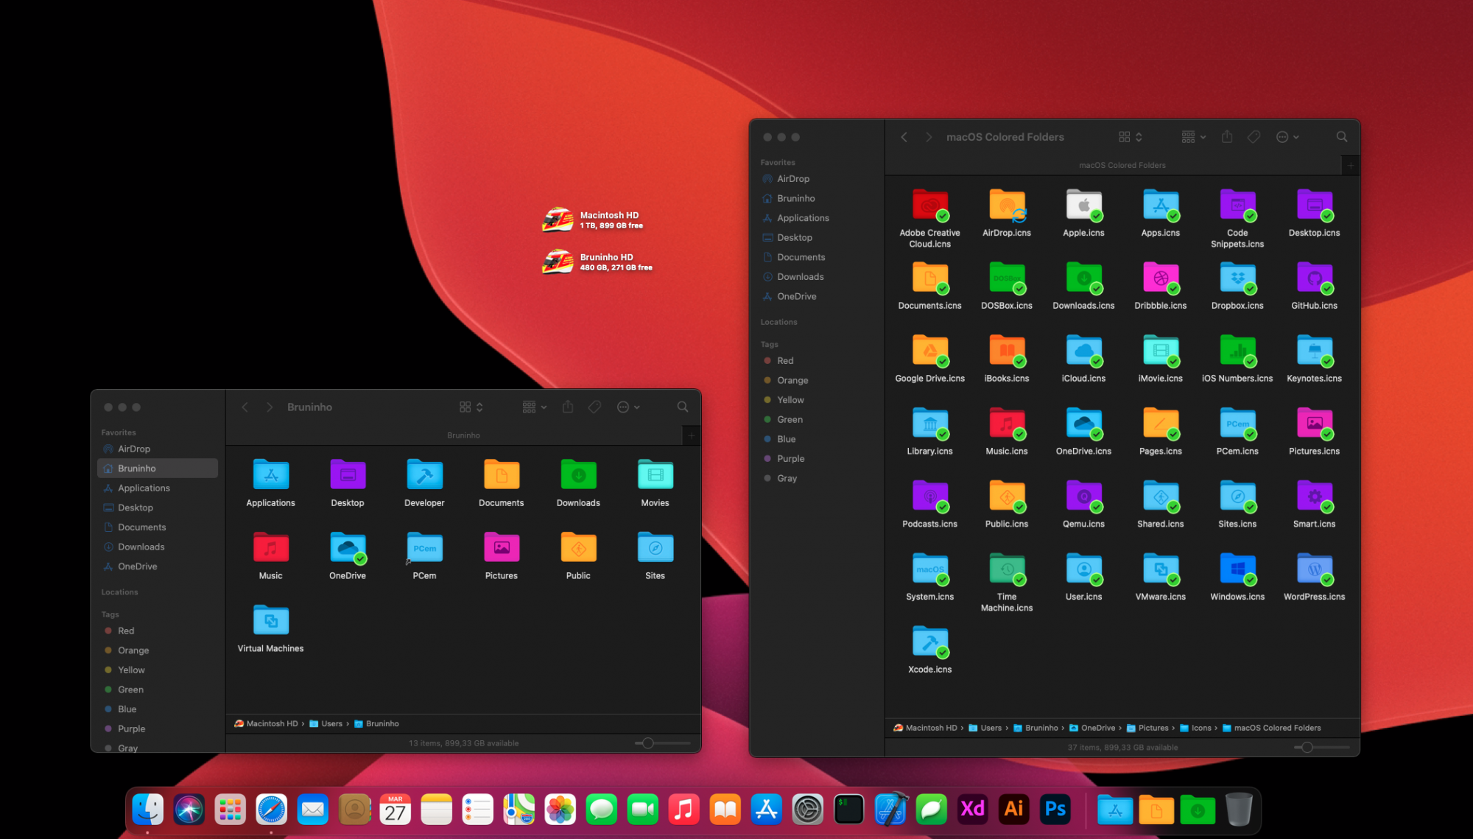
Task: Select the VMware.icns folder icon
Action: click(x=1161, y=569)
